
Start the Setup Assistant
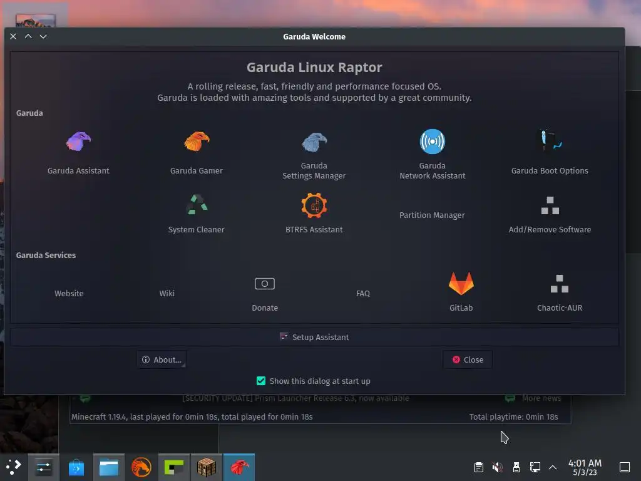coord(314,337)
